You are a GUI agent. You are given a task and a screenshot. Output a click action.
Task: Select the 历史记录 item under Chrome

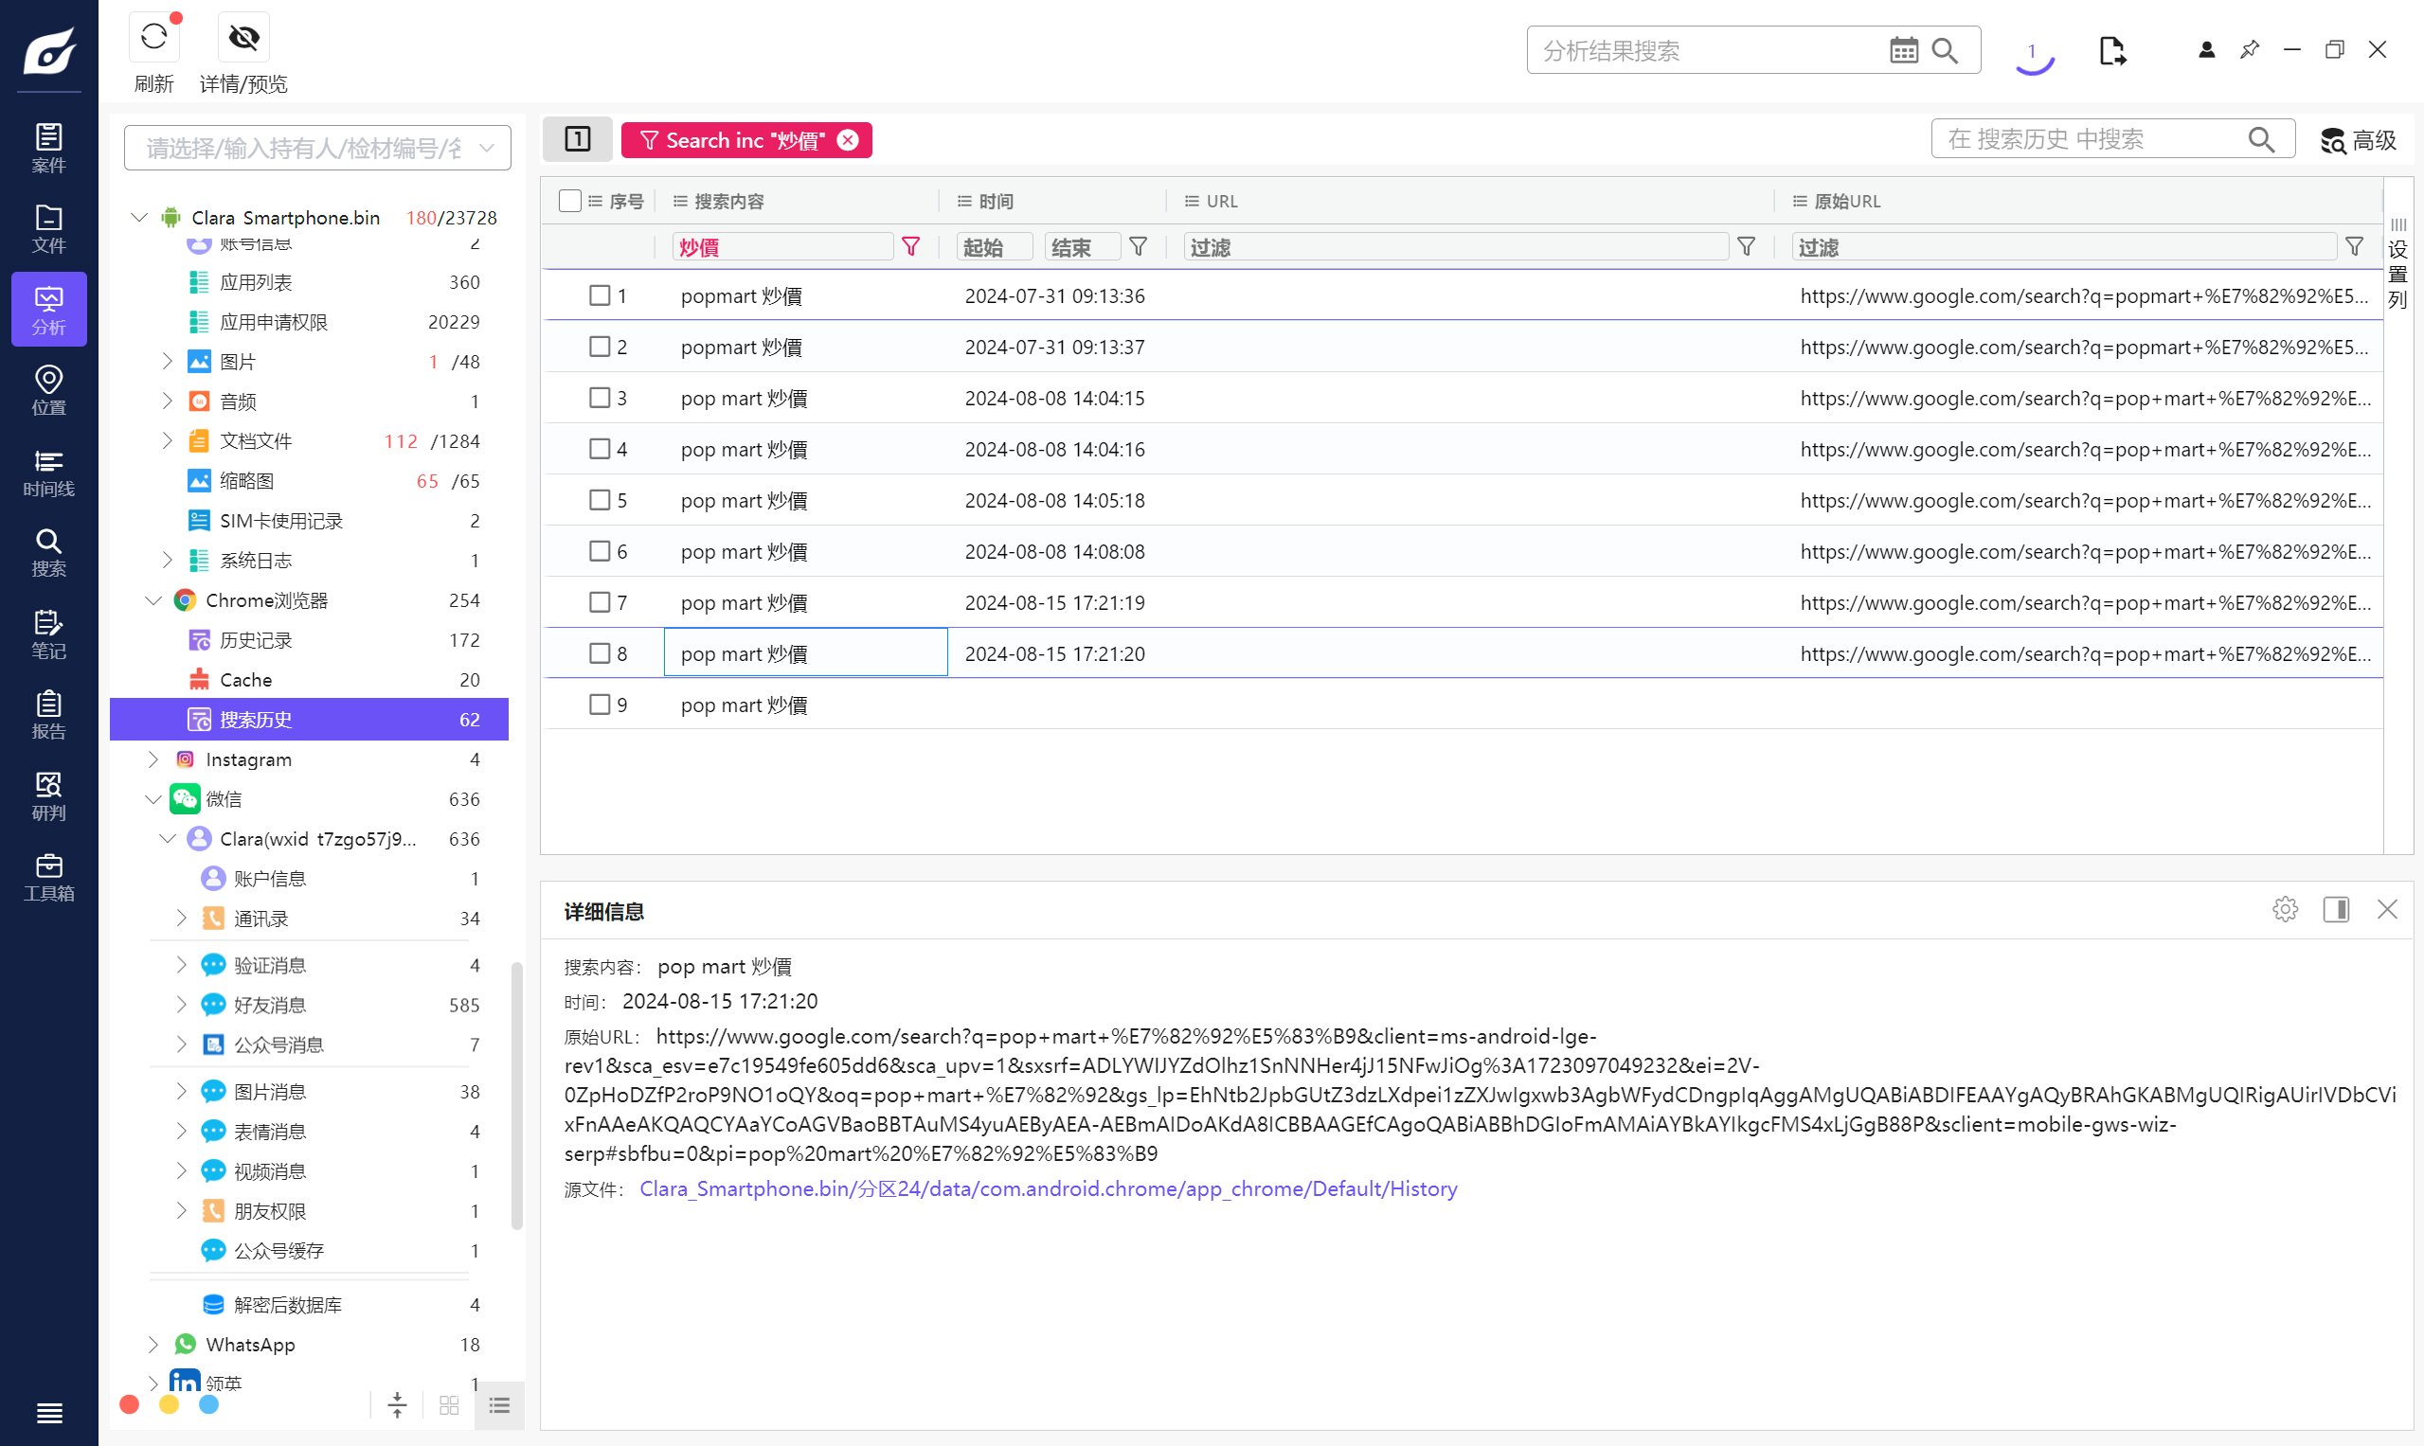(256, 640)
